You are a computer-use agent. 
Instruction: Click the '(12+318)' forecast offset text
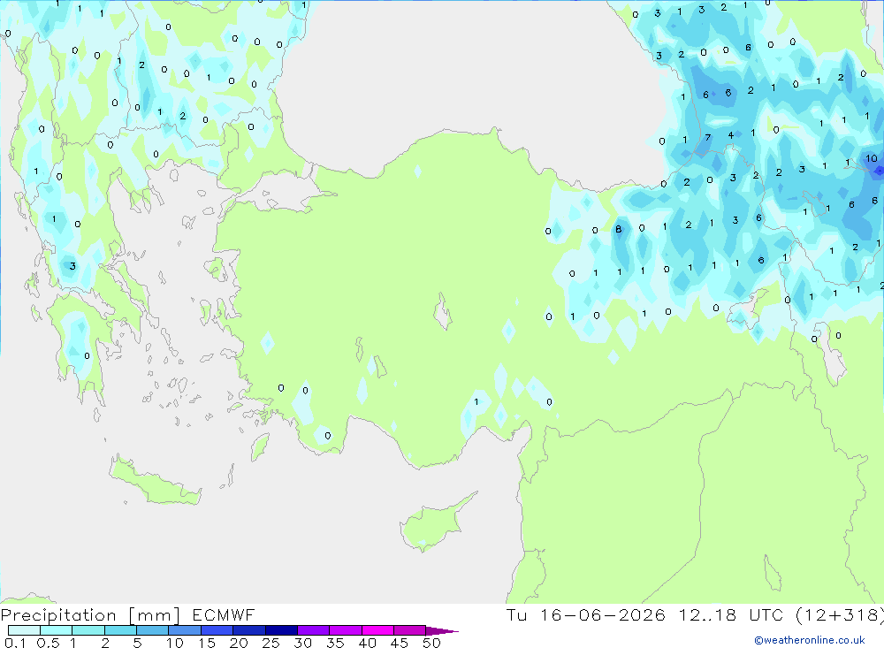pos(839,615)
